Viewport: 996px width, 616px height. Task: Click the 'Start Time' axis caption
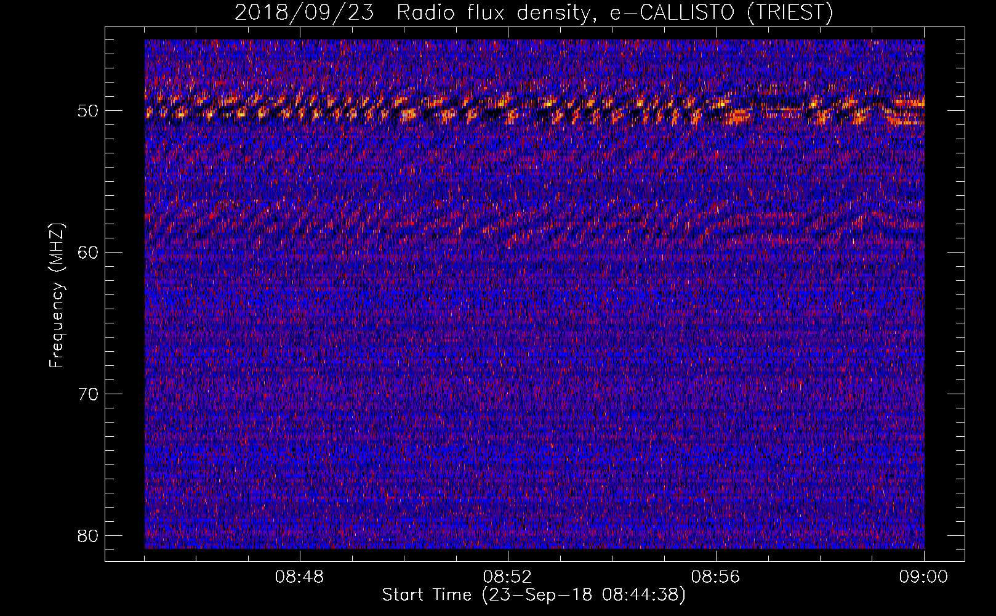coord(534,595)
